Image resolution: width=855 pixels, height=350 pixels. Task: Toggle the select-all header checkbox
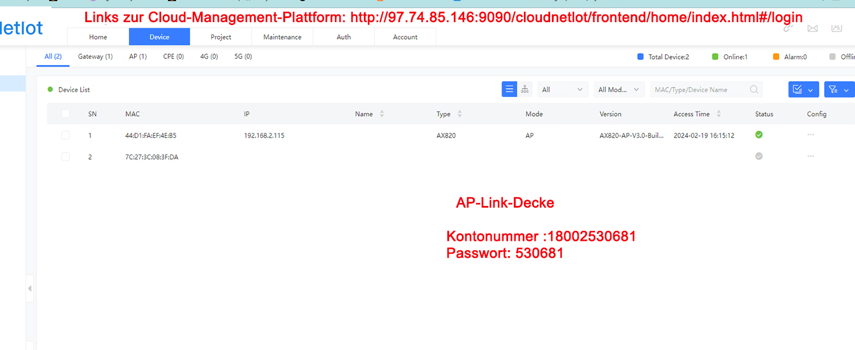(65, 114)
